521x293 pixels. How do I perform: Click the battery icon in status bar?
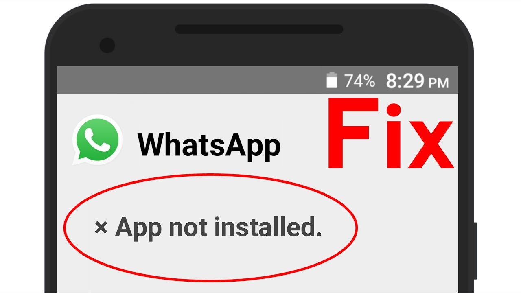(332, 80)
